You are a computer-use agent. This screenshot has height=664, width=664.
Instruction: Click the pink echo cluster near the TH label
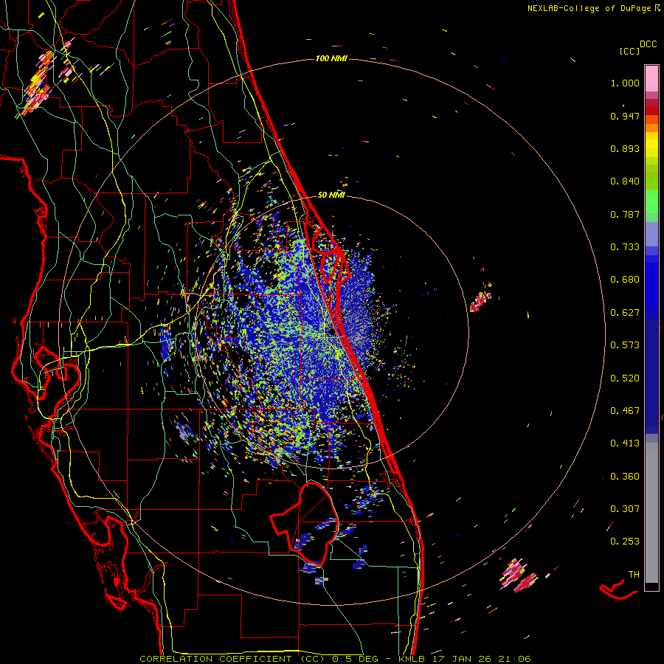(519, 575)
